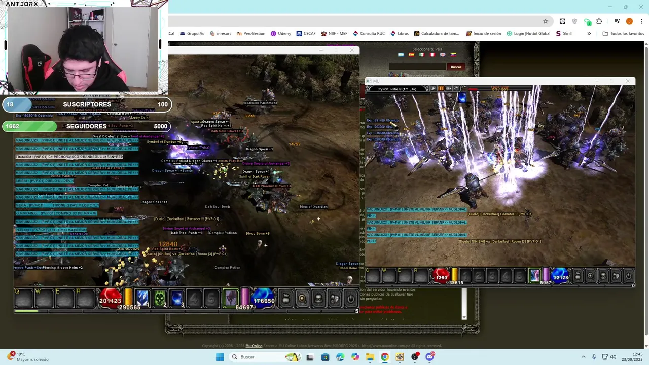The image size is (649, 365).
Task: Click empty skill slot 4 in left game hotbar
Action: 194,299
